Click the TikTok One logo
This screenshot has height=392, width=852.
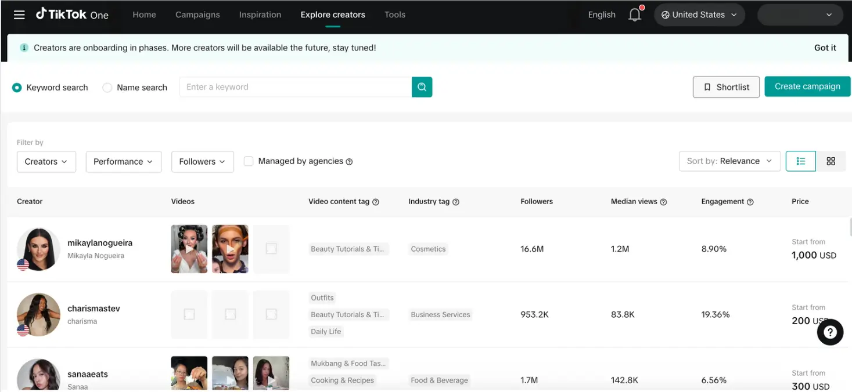(72, 14)
